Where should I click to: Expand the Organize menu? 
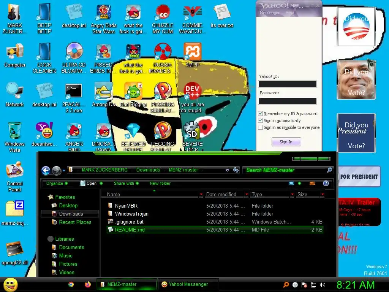[57, 183]
